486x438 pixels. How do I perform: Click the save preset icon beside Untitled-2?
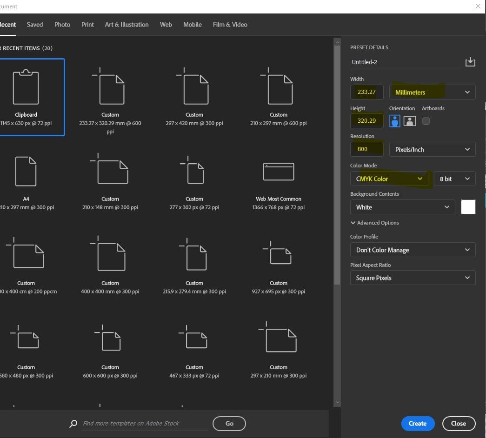470,62
